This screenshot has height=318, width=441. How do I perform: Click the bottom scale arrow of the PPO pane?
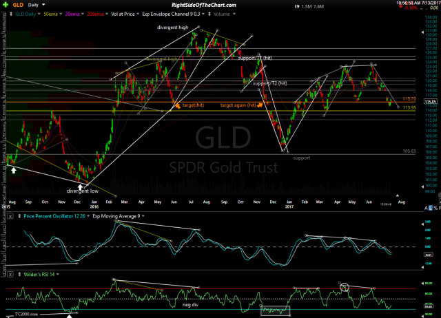(422, 267)
